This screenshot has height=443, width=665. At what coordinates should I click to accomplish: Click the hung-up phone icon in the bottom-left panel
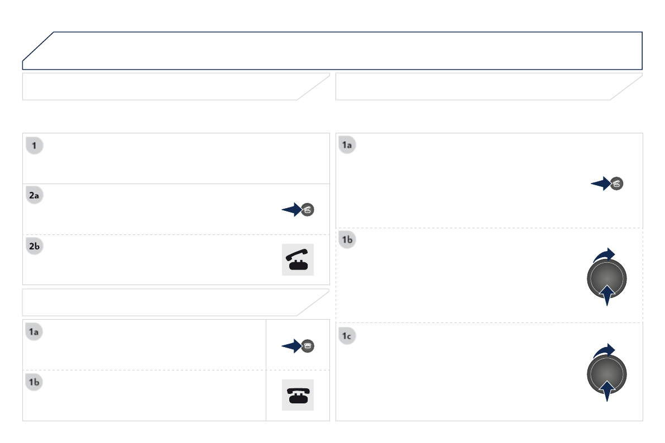coord(298,395)
